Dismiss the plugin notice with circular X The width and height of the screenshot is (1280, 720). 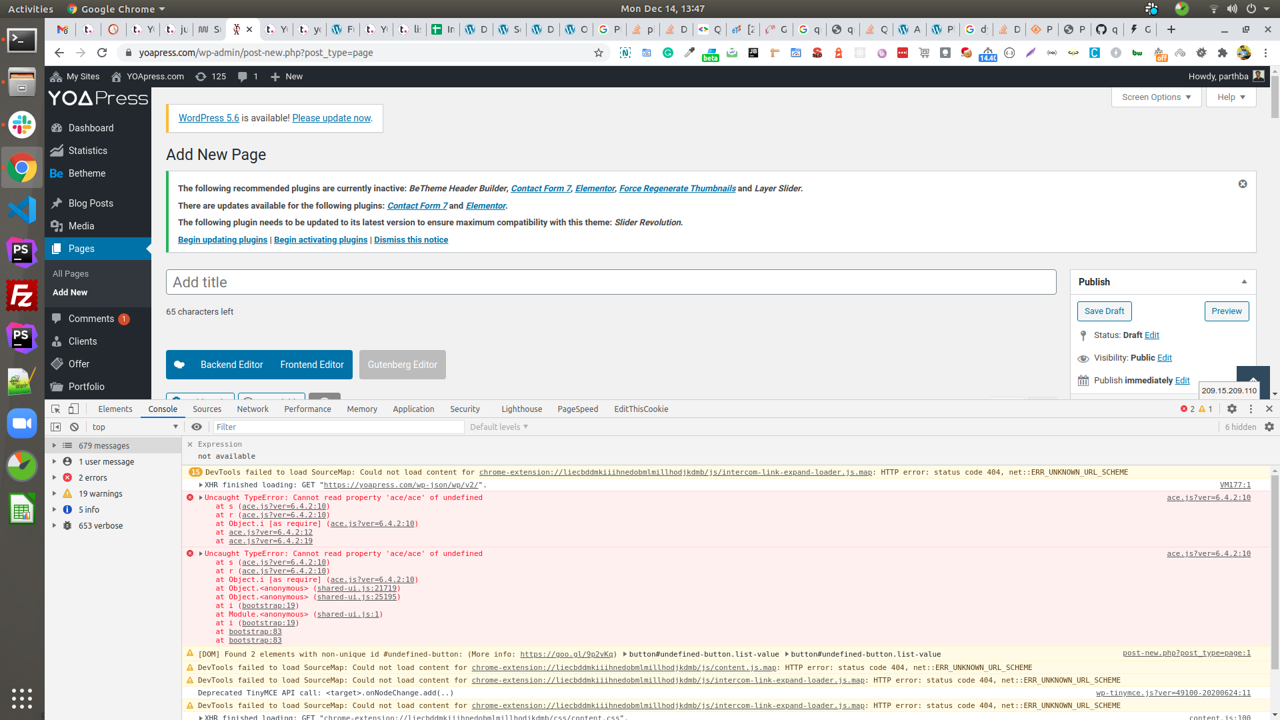coord(1243,184)
